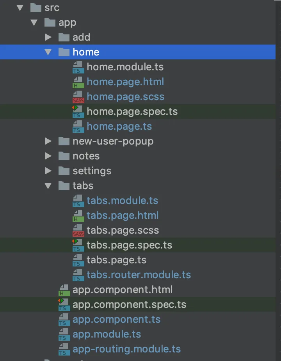Image resolution: width=281 pixels, height=361 pixels.
Task: Click the folder icon beside new-user-popup
Action: 64,141
